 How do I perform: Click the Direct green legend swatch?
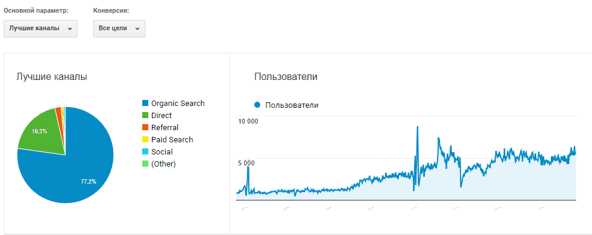click(145, 115)
